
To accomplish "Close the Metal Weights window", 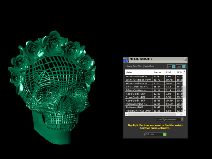I will (x=185, y=60).
